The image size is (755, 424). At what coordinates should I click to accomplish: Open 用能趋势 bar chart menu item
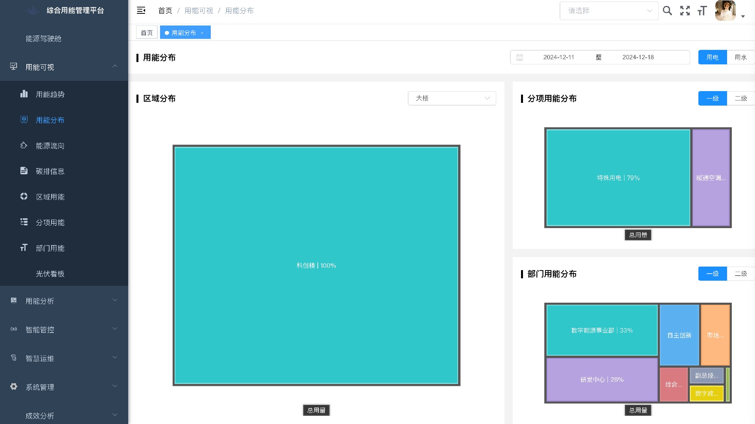point(50,94)
